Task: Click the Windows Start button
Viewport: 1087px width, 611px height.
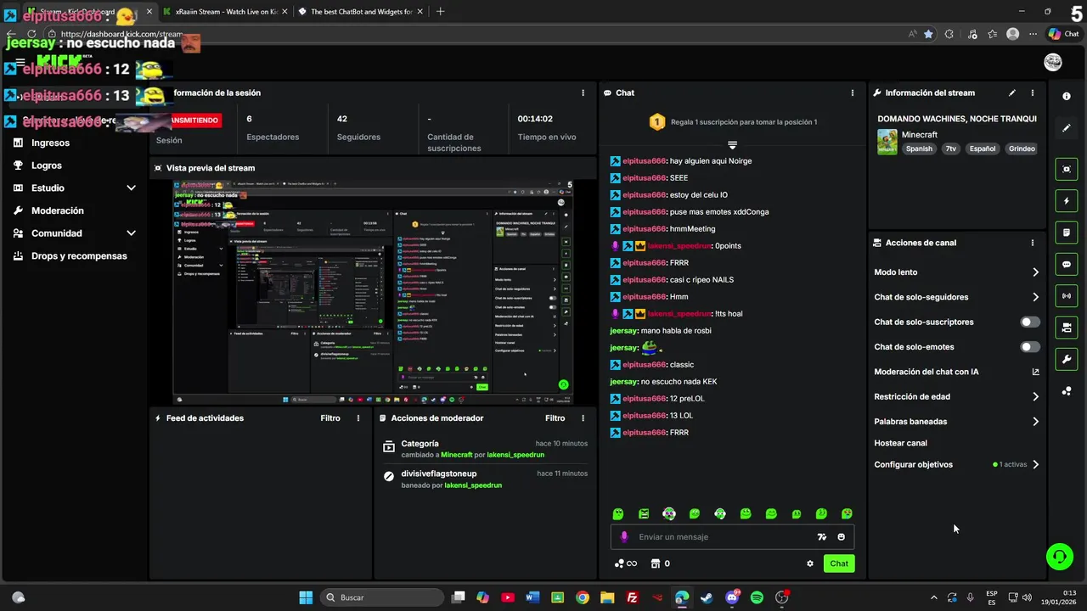Action: [306, 597]
